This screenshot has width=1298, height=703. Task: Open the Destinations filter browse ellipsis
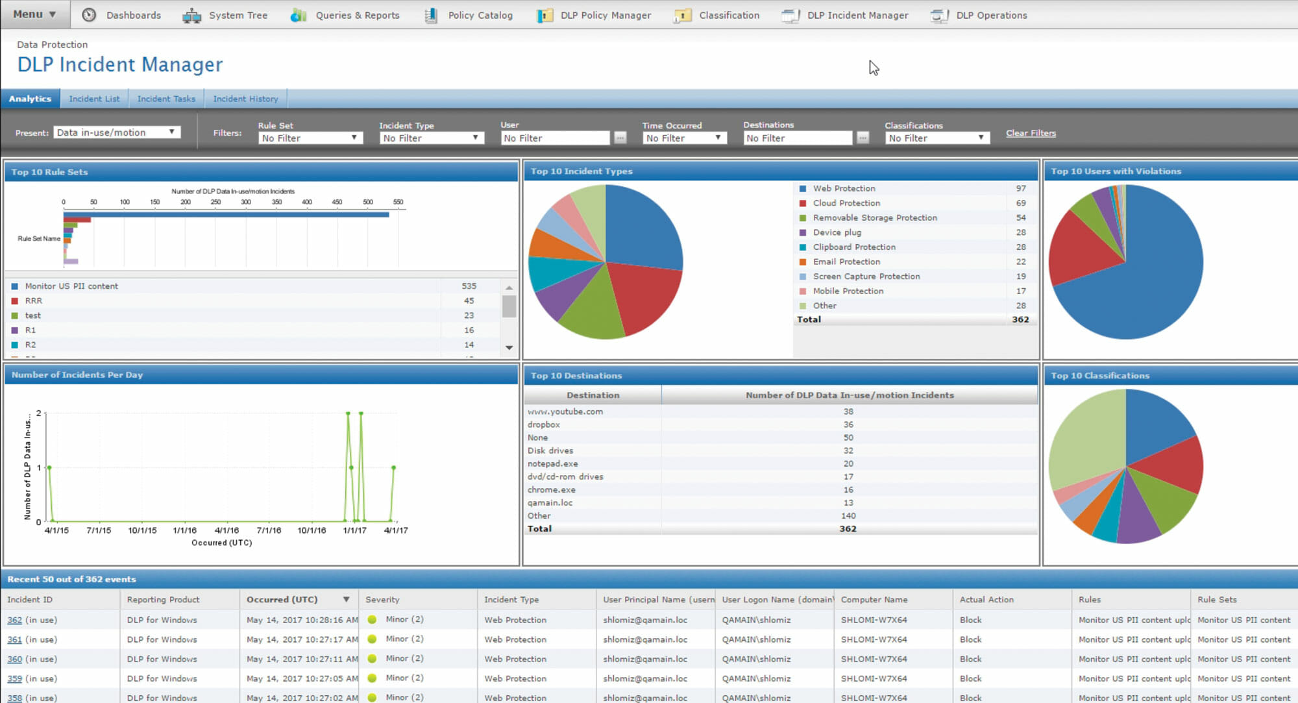tap(863, 137)
